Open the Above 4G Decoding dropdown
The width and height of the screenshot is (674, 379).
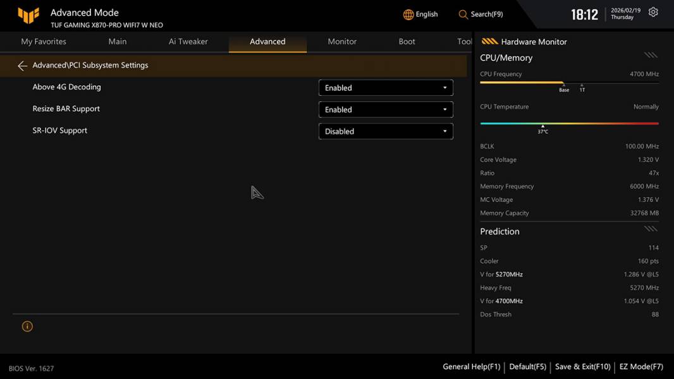tap(386, 88)
